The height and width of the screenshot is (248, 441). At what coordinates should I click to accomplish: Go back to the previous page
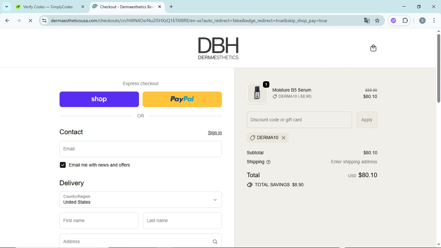click(x=7, y=21)
